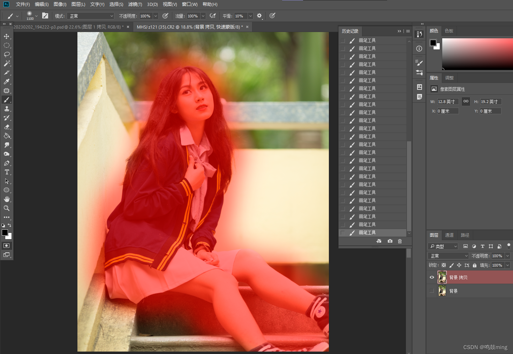Select the Eyedropper tool
The width and height of the screenshot is (513, 354).
(7, 81)
